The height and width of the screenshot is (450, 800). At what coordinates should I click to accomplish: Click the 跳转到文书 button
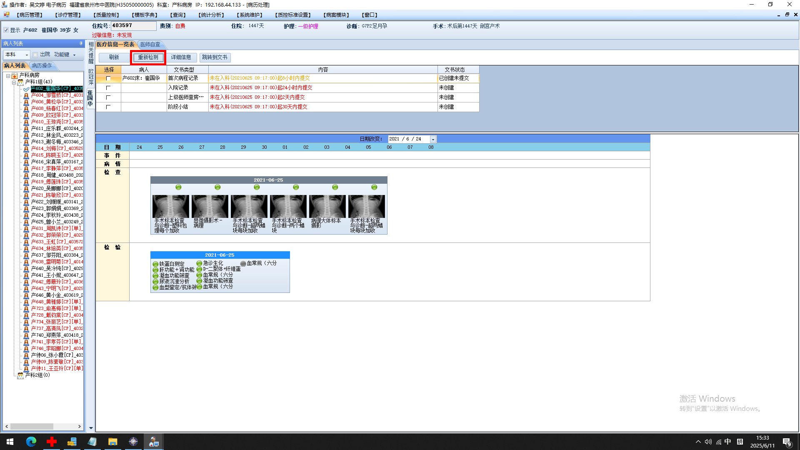click(x=215, y=57)
